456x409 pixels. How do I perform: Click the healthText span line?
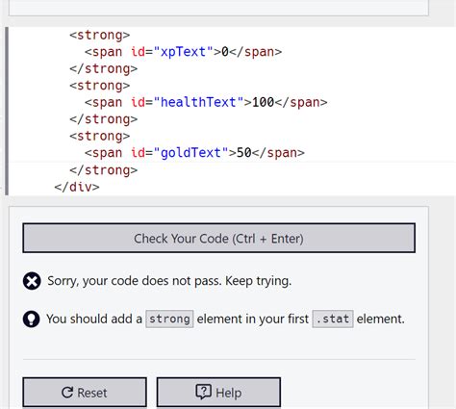(206, 102)
